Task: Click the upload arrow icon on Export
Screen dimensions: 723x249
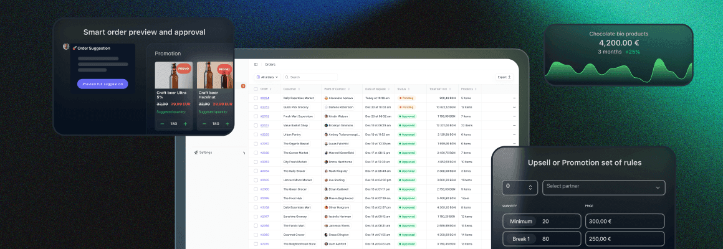Action: pos(509,77)
